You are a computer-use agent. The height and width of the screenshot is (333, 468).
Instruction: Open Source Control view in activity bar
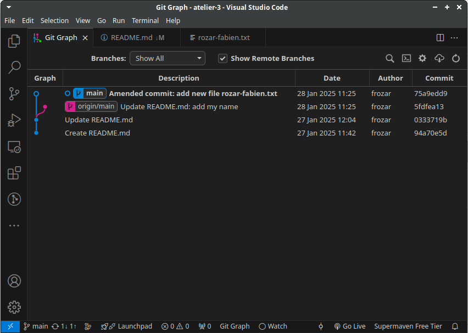tap(14, 94)
